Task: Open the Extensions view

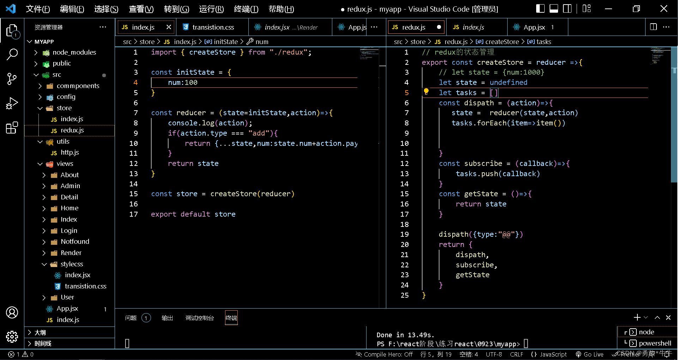Action: pyautogui.click(x=12, y=128)
